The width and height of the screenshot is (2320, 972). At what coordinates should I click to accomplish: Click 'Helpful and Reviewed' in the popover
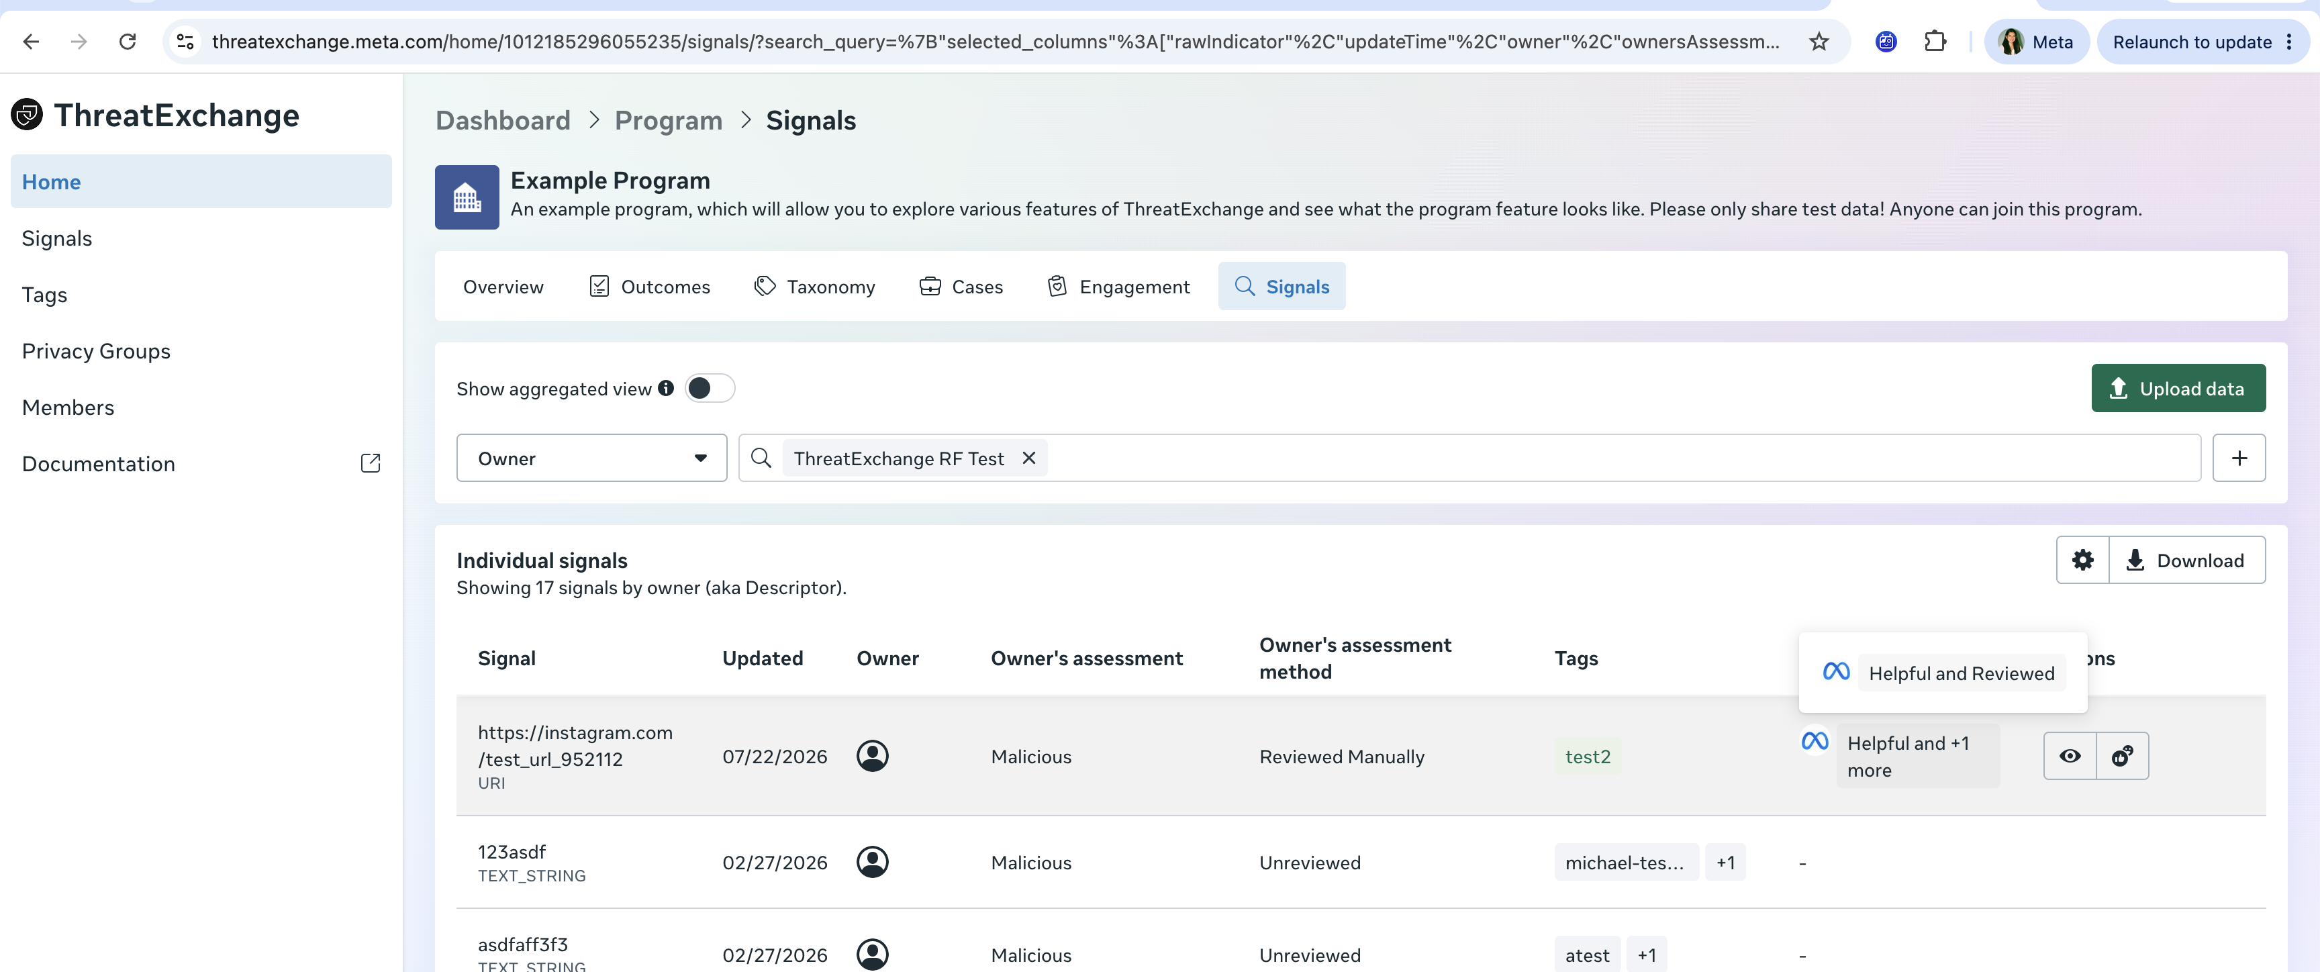pos(1962,673)
